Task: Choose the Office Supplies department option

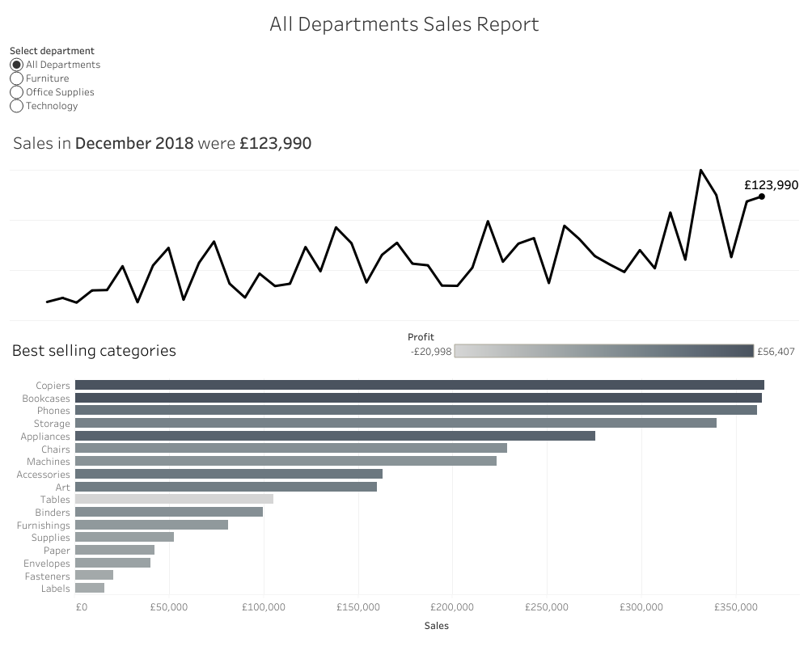Action: (x=17, y=92)
